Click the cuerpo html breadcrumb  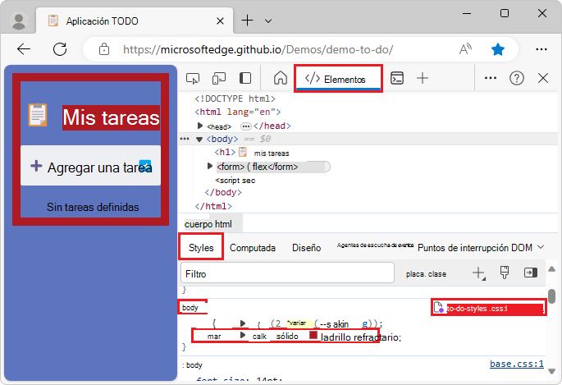[208, 224]
